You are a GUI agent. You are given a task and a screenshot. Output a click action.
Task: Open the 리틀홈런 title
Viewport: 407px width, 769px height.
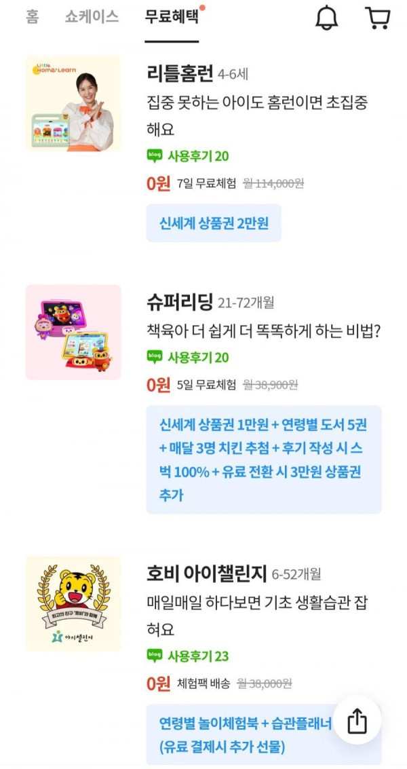click(x=180, y=73)
